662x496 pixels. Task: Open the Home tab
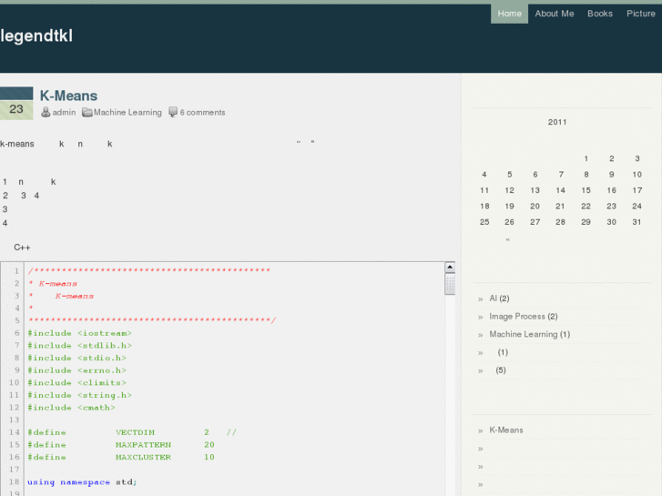point(510,14)
